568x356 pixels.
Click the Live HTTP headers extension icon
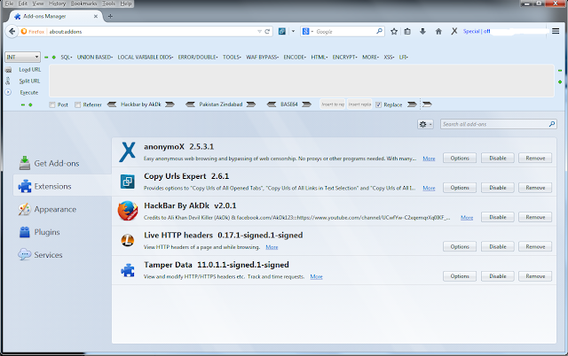coord(128,240)
